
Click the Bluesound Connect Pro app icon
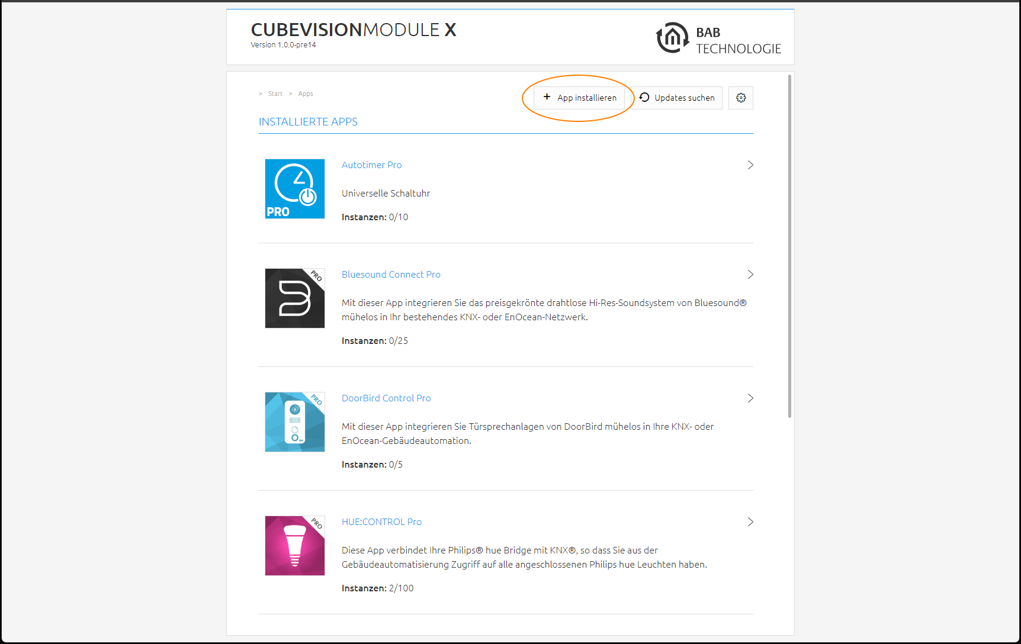click(x=295, y=298)
